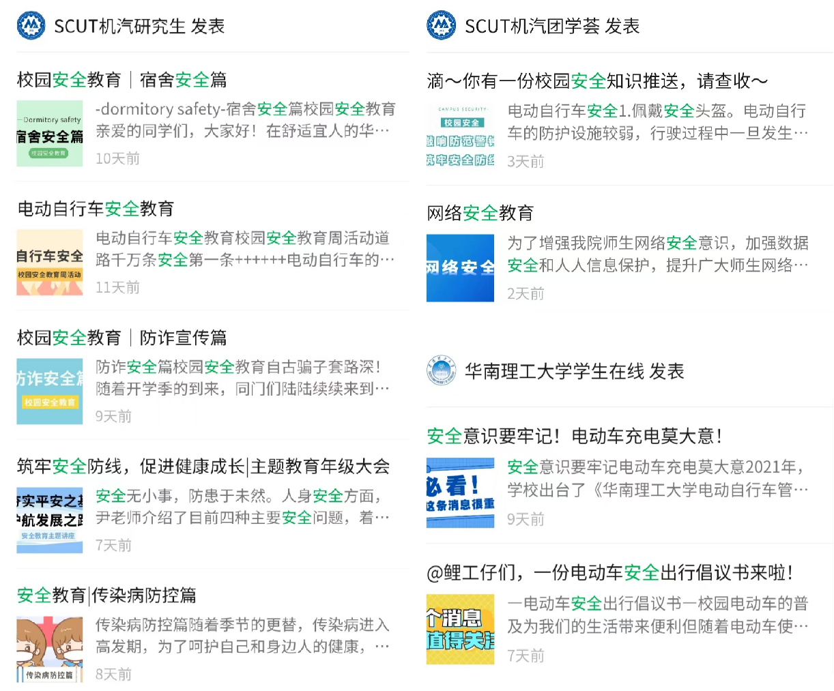Screen dimensions: 834x691
Task: Click summary starting 为了增强我院师生网络安全意识
Action: [658, 254]
